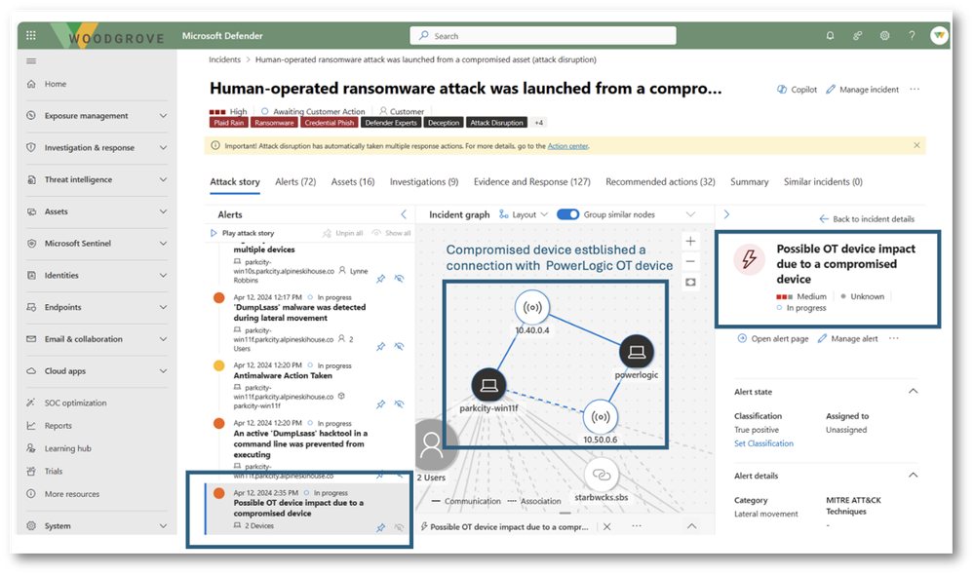974x575 pixels.
Task: Zoom out on the incident graph
Action: click(x=690, y=261)
